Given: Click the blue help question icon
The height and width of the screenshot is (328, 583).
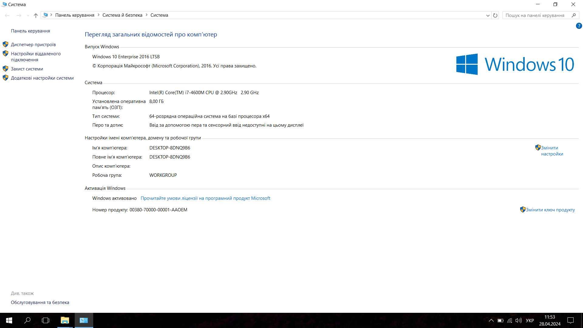Looking at the screenshot, I should [579, 26].
